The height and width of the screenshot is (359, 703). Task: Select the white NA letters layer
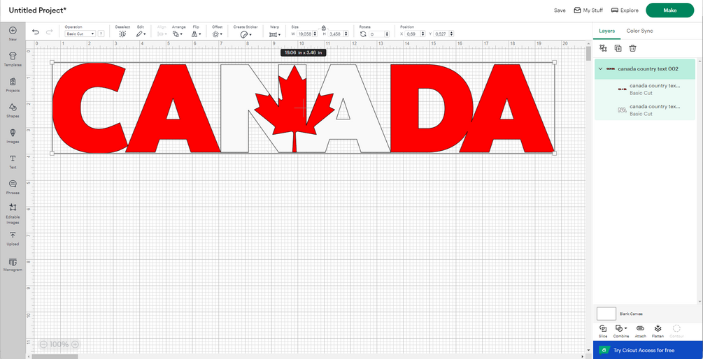pos(645,110)
